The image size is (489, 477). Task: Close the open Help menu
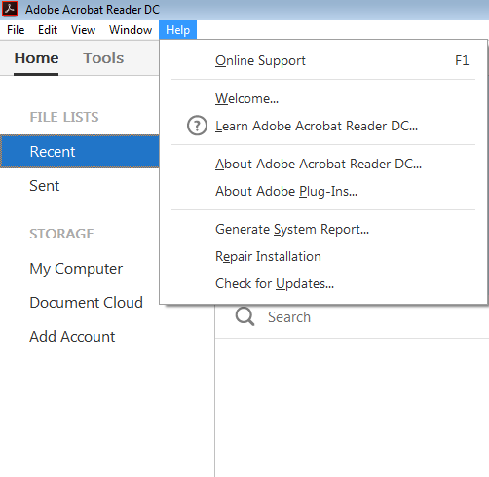177,30
